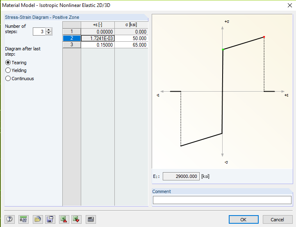The height and width of the screenshot is (227, 296).
Task: Click the +ε [-] column header
Action: click(98, 25)
